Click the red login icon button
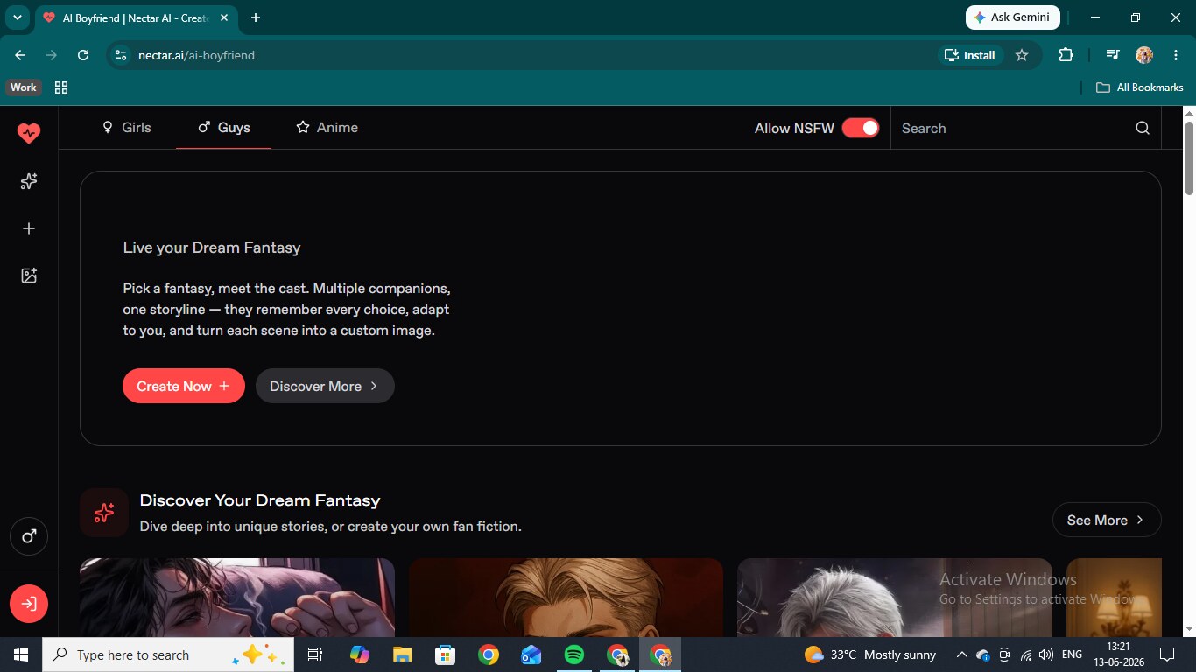Screen dimensions: 1196x672 click(29, 604)
